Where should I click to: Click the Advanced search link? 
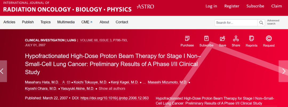coord(273,22)
